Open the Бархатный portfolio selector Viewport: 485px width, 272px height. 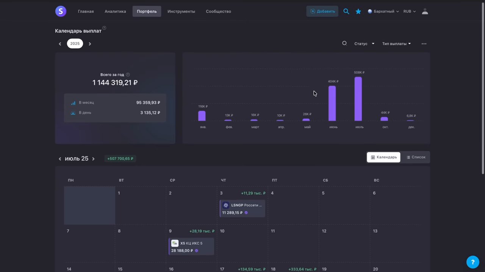pyautogui.click(x=383, y=11)
